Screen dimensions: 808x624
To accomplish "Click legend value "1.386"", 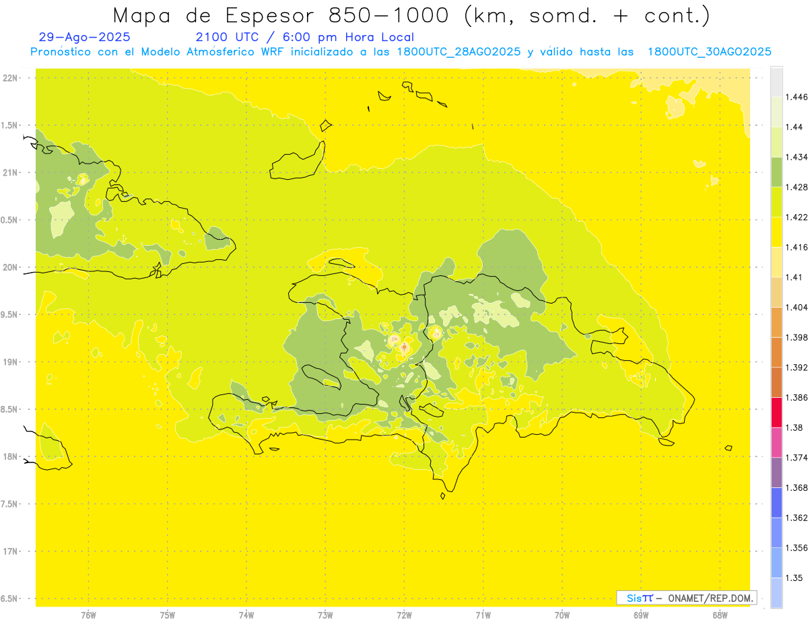I will [x=797, y=398].
